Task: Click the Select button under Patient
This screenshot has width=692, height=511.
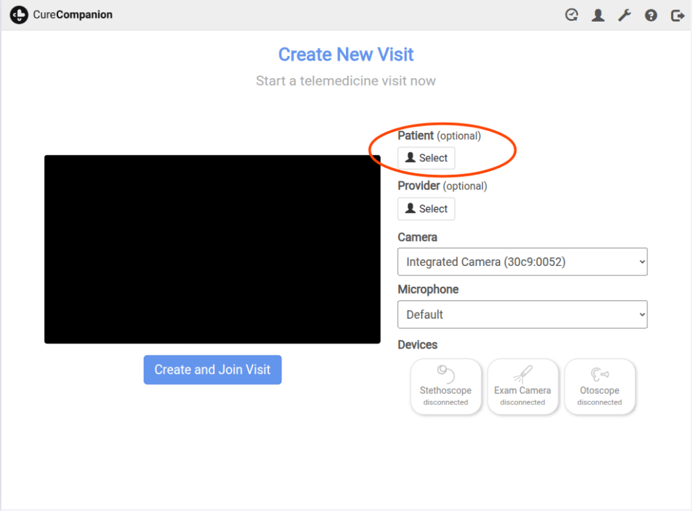Action: 426,158
